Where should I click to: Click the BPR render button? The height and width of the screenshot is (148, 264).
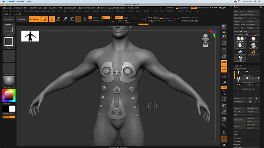click(x=224, y=27)
